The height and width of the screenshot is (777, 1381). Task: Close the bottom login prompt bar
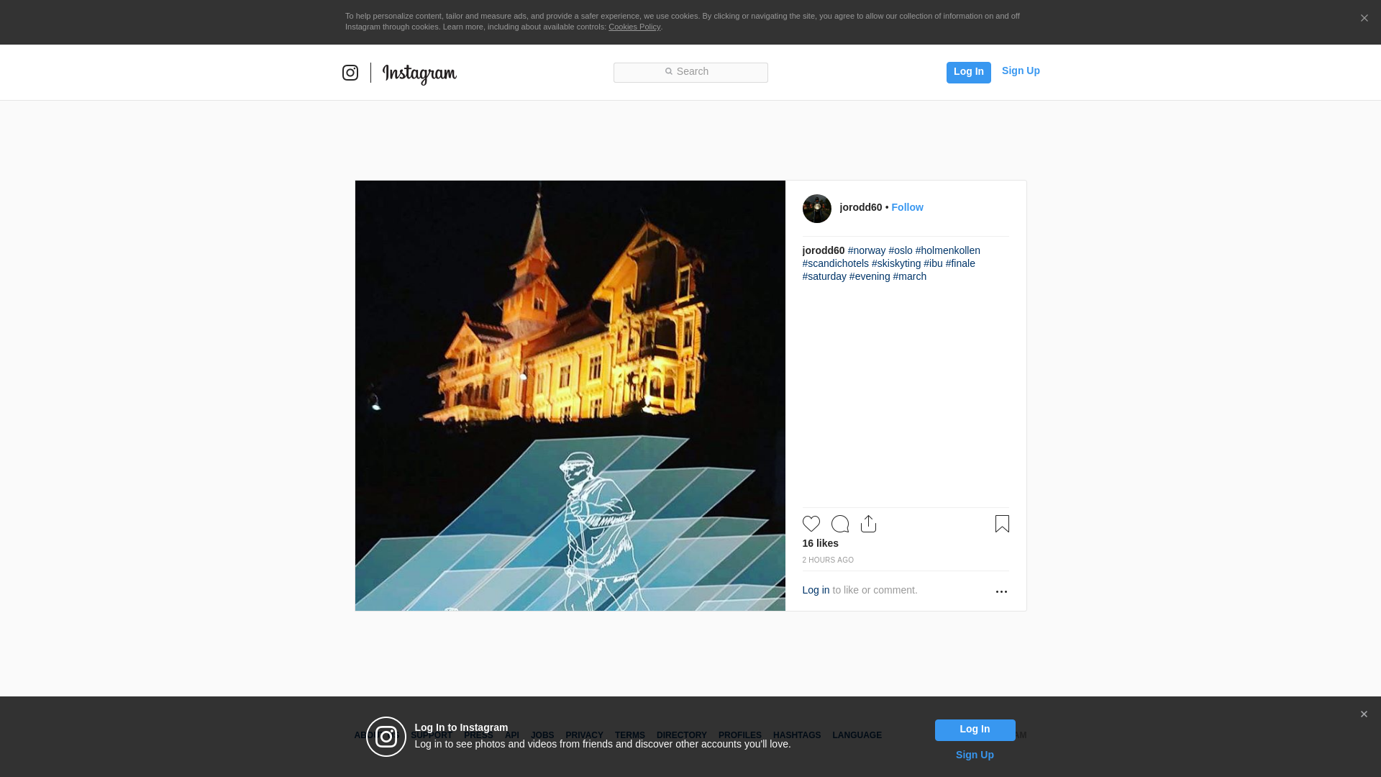click(1364, 714)
